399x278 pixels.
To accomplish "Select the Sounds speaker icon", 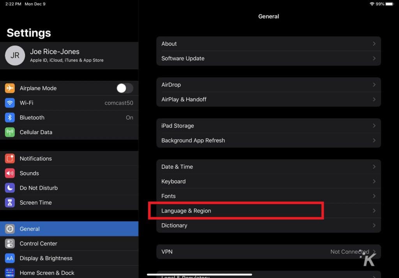I will click(9, 173).
